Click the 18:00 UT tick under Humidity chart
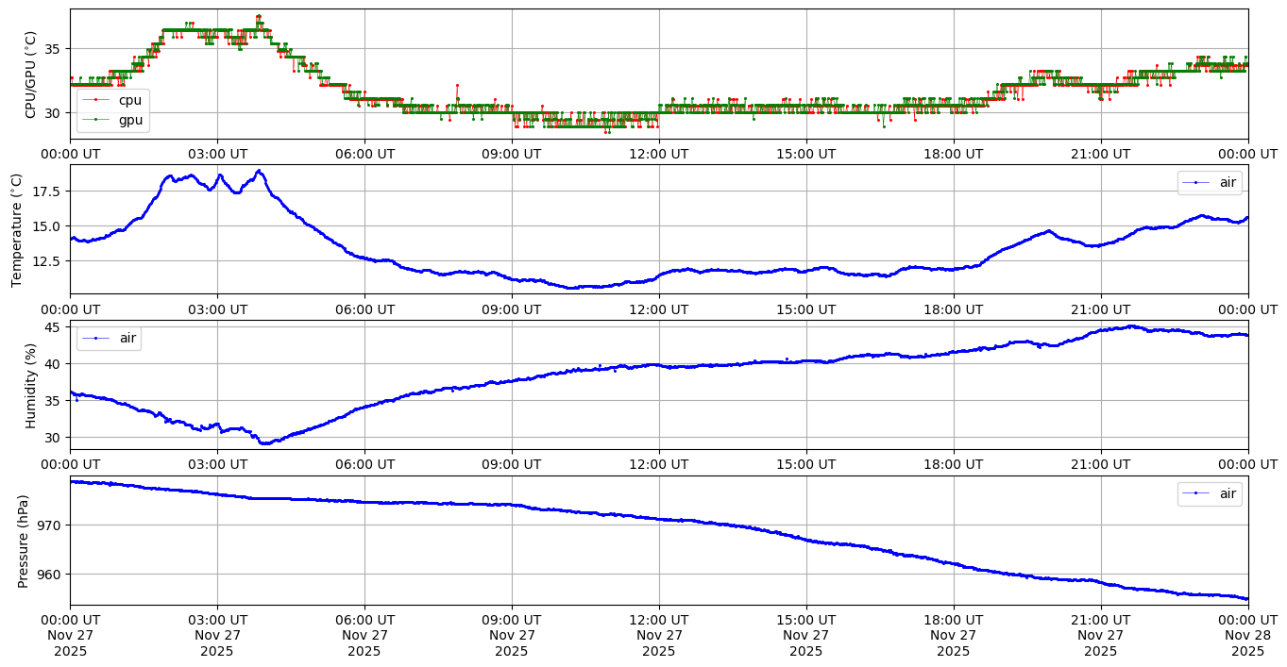Image resolution: width=1287 pixels, height=667 pixels. 953,464
